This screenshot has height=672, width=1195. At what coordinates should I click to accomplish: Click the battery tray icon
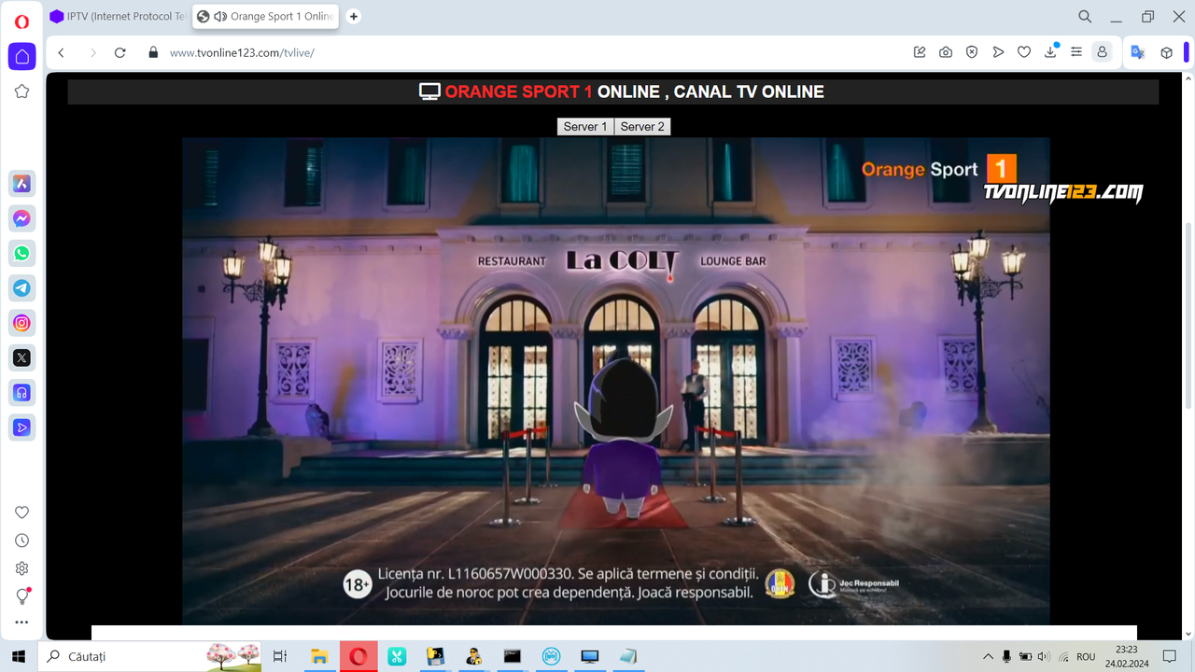(x=1025, y=656)
